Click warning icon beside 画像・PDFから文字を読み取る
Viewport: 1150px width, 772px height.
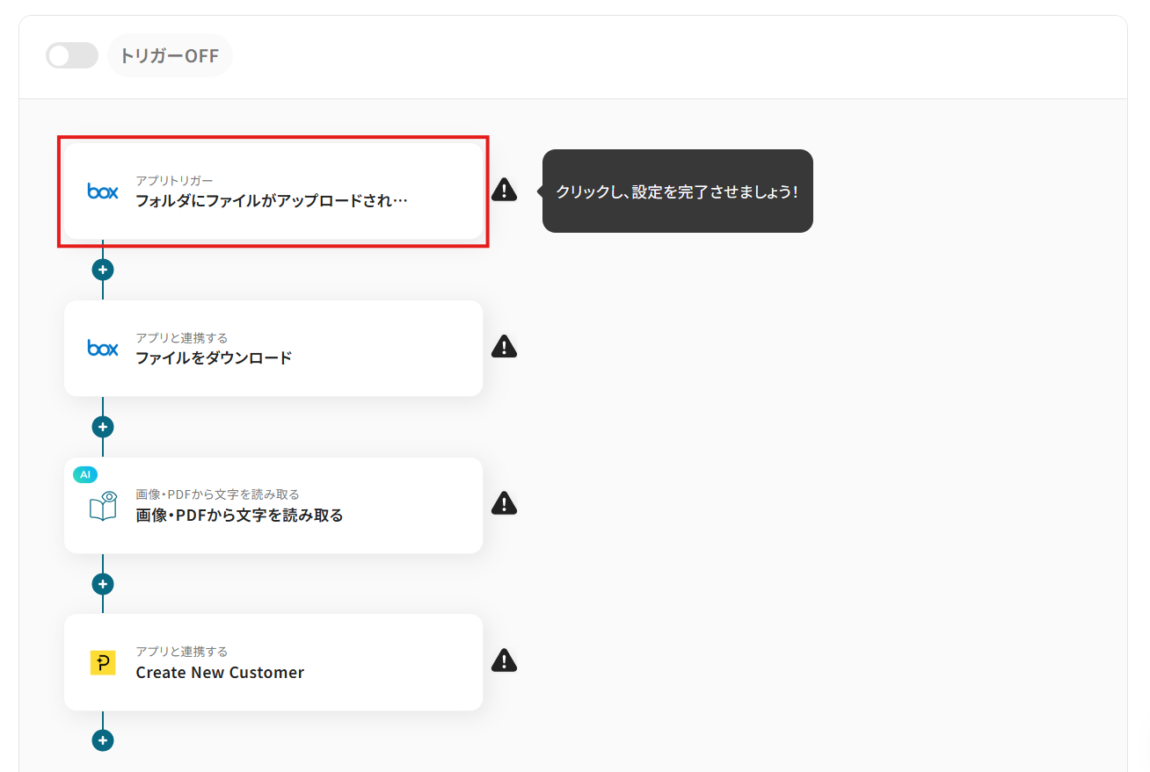504,502
